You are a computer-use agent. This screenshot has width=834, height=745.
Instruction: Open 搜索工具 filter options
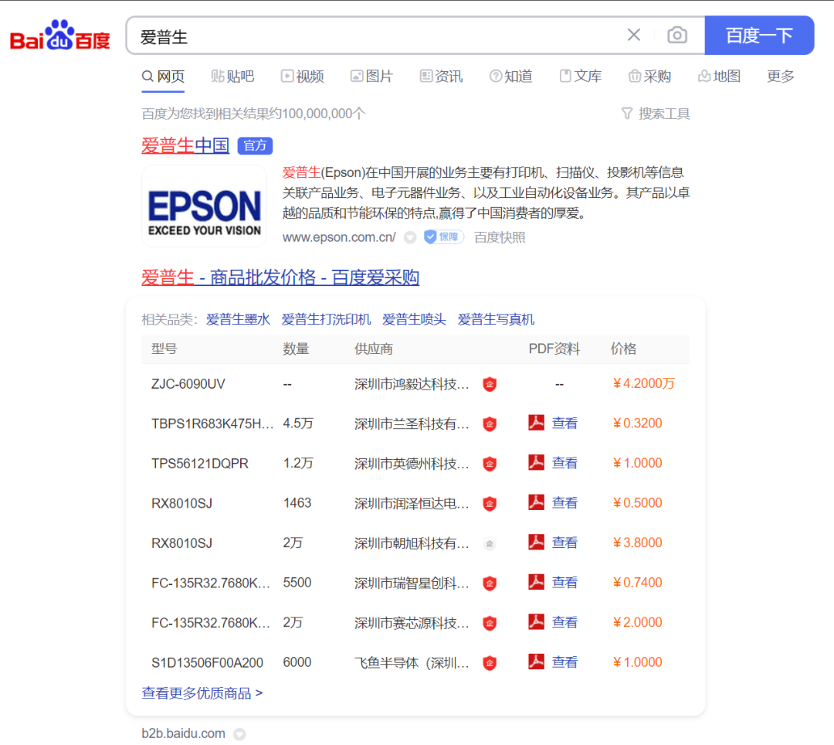click(x=656, y=114)
